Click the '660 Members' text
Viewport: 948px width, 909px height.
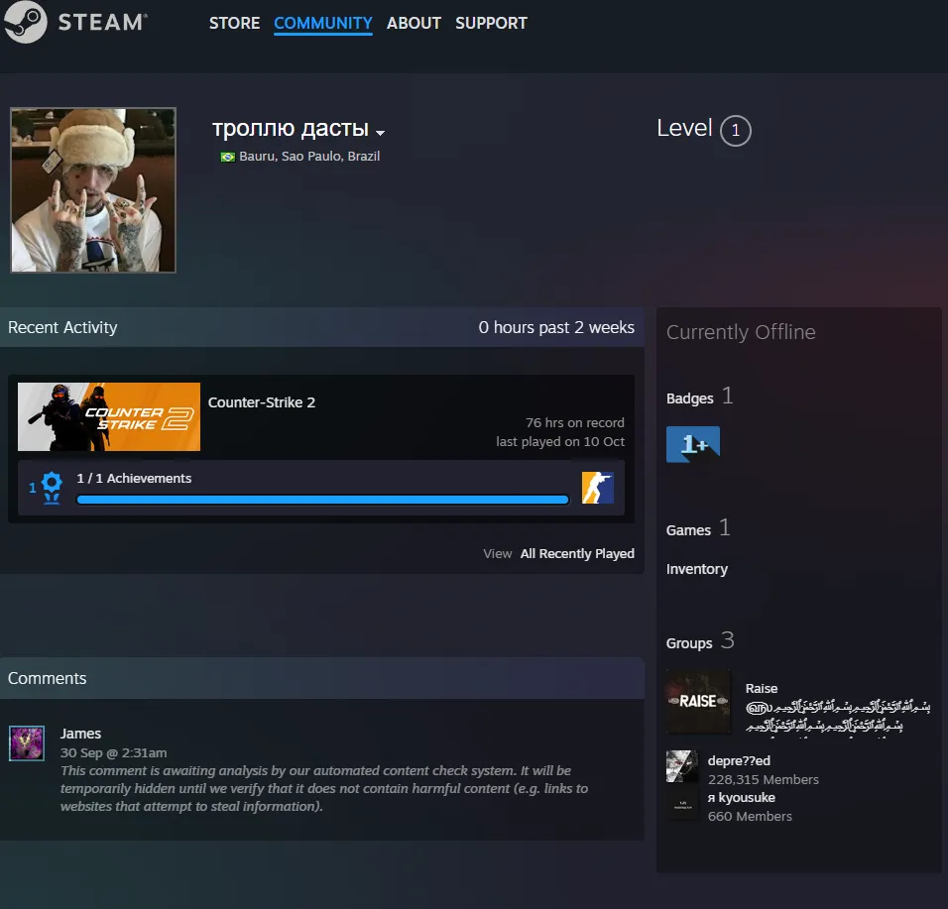point(750,817)
